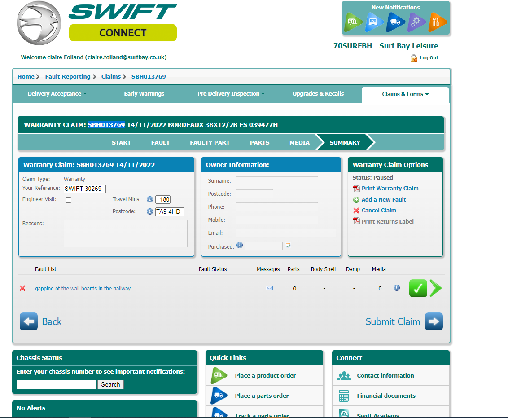Click the Financial documents calculator icon
This screenshot has height=418, width=508.
click(344, 396)
